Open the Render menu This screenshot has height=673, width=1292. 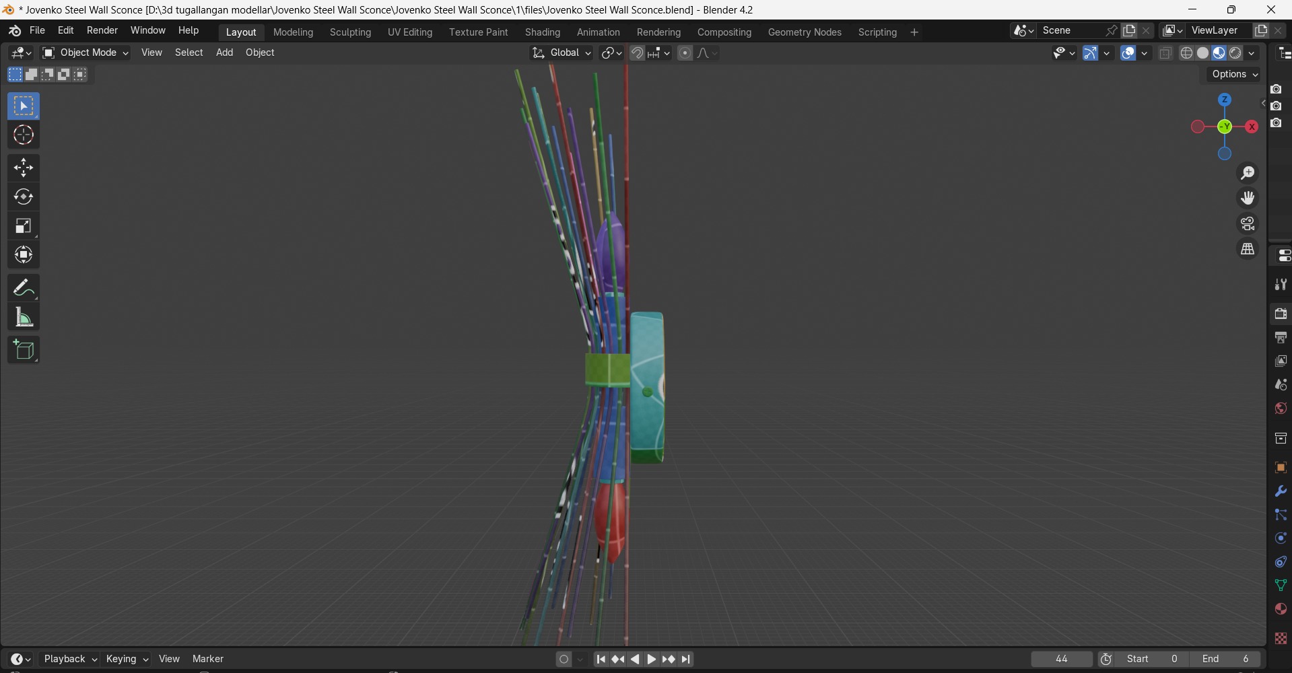102,31
